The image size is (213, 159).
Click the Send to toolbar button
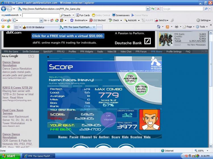tap(162, 20)
